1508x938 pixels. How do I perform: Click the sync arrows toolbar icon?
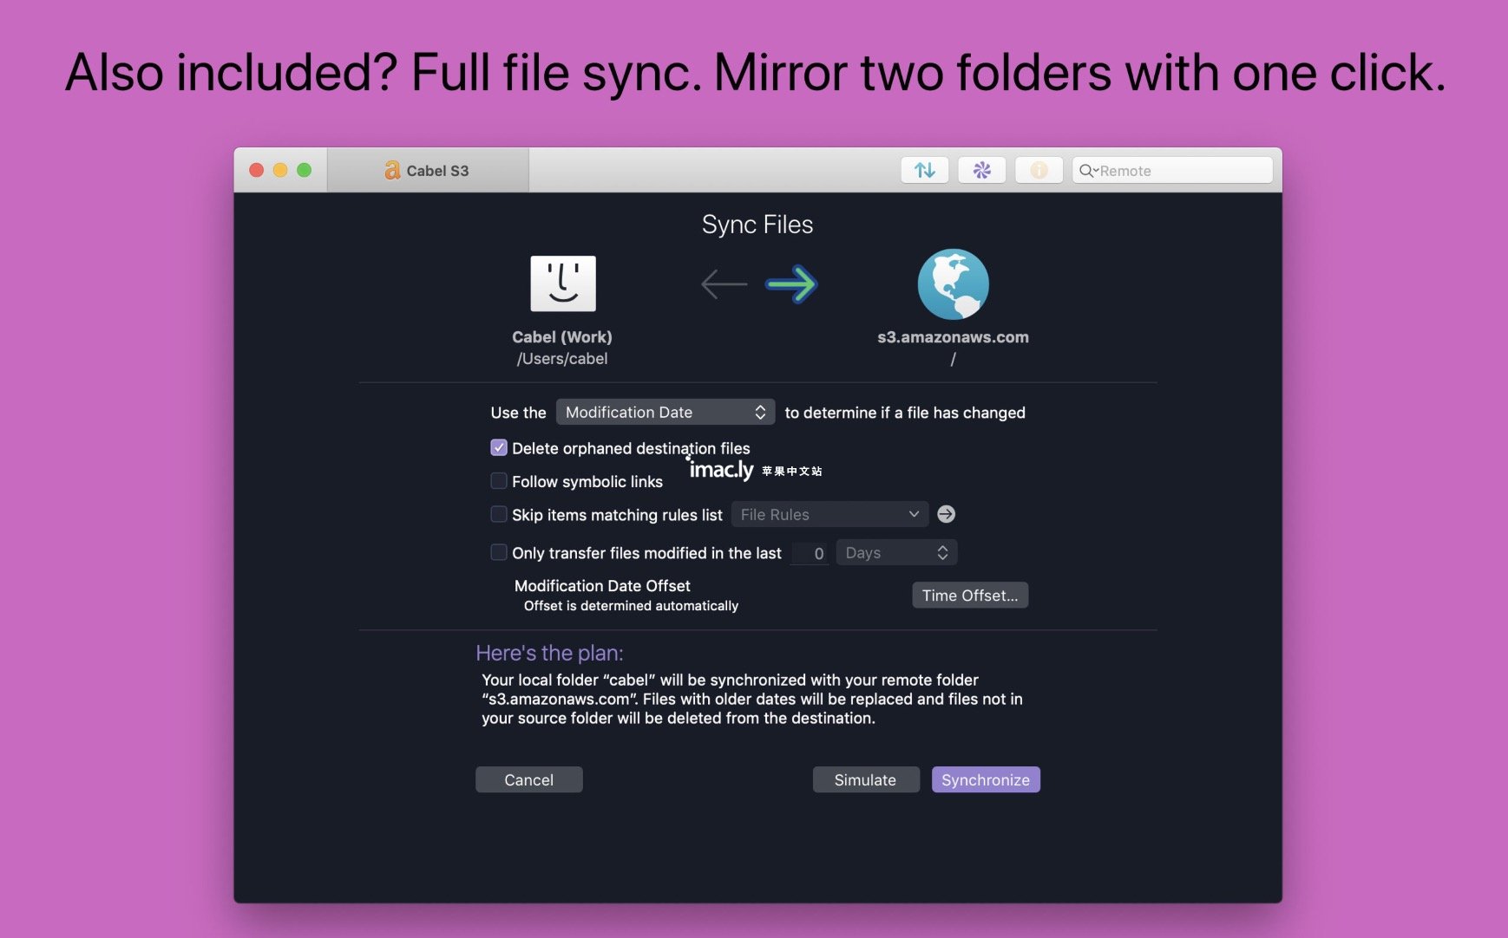pyautogui.click(x=925, y=171)
